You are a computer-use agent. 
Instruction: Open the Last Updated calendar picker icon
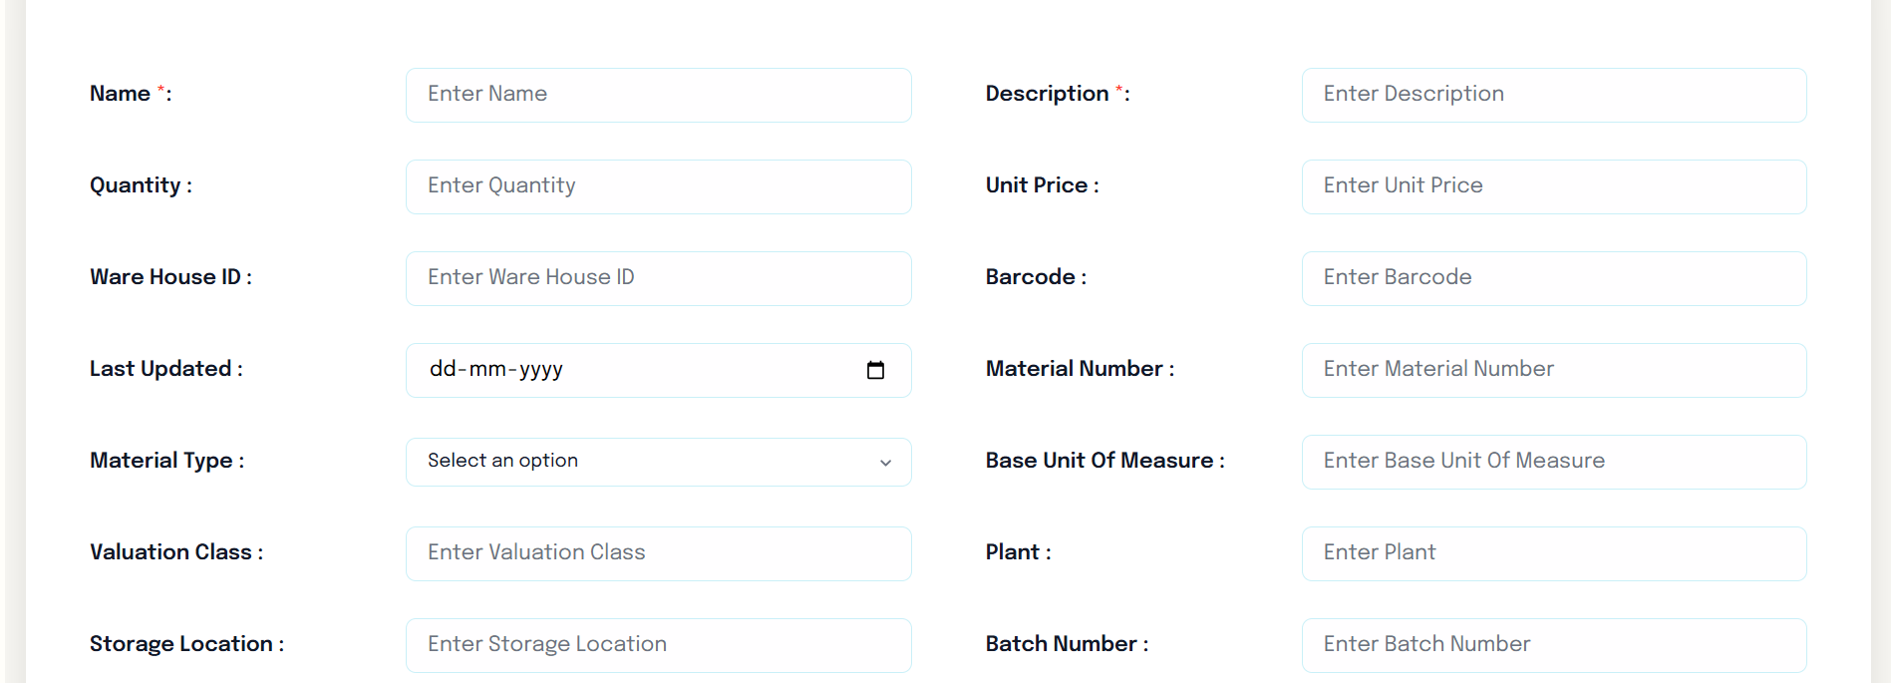(x=875, y=370)
